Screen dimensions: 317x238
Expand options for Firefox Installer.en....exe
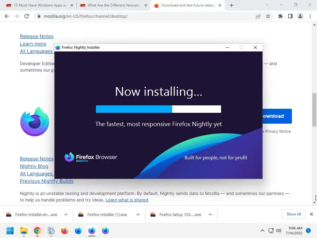(x=66, y=214)
